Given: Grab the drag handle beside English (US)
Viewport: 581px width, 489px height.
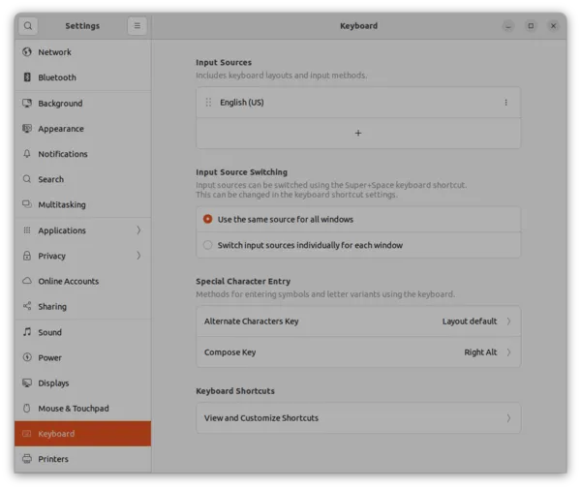Looking at the screenshot, I should (x=208, y=103).
